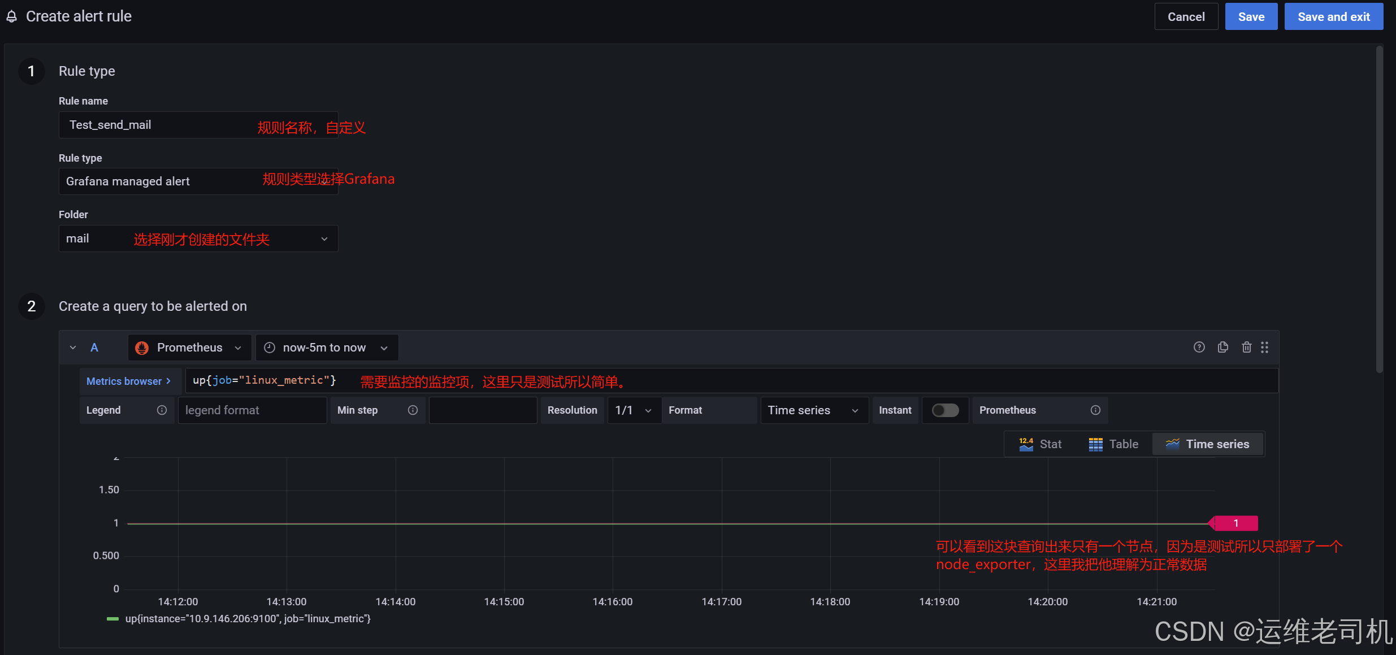Delete query A with trash icon
1396x655 pixels.
point(1246,347)
